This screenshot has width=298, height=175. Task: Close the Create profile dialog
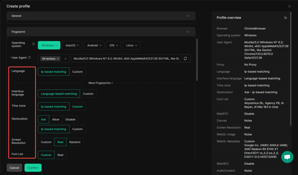point(289,6)
